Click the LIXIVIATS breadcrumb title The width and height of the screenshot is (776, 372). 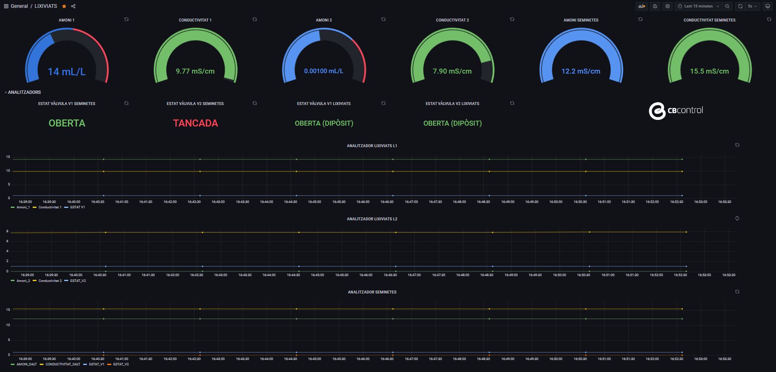(x=46, y=6)
